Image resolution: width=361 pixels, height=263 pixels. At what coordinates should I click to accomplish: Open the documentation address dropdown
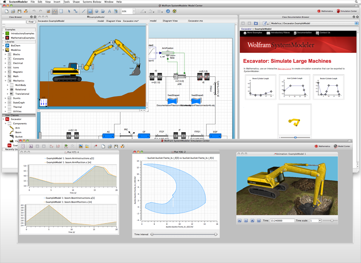[x=356, y=23]
